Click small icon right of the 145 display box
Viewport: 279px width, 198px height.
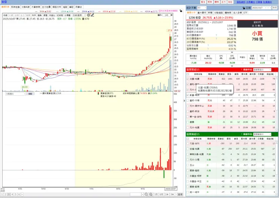(x=172, y=15)
